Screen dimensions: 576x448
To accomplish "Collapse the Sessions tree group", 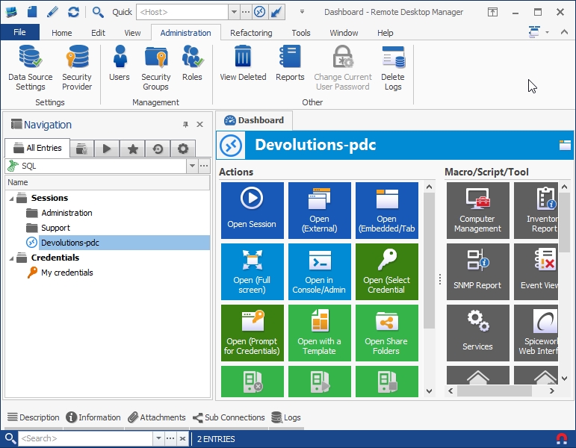I will coord(11,198).
